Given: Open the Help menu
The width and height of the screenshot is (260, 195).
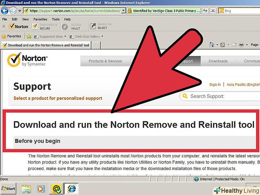Looking at the screenshot, I should [x=67, y=19].
